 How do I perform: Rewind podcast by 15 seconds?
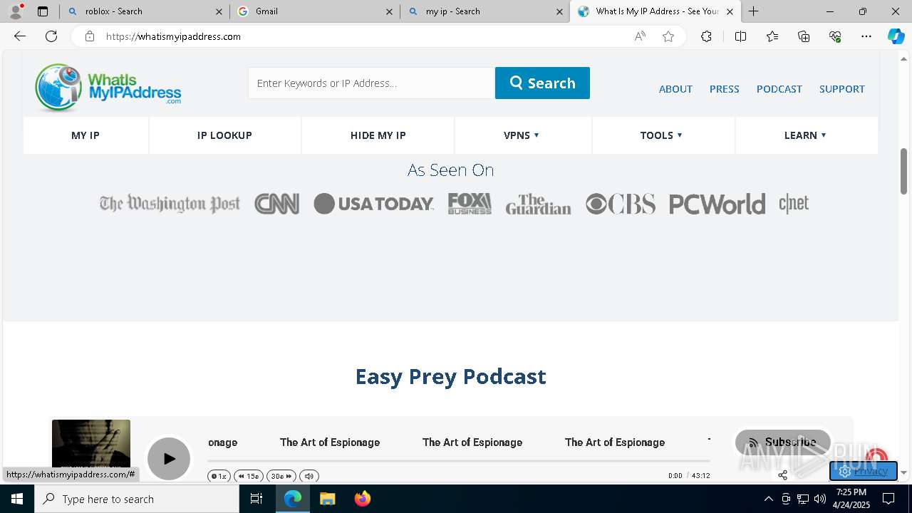[249, 476]
